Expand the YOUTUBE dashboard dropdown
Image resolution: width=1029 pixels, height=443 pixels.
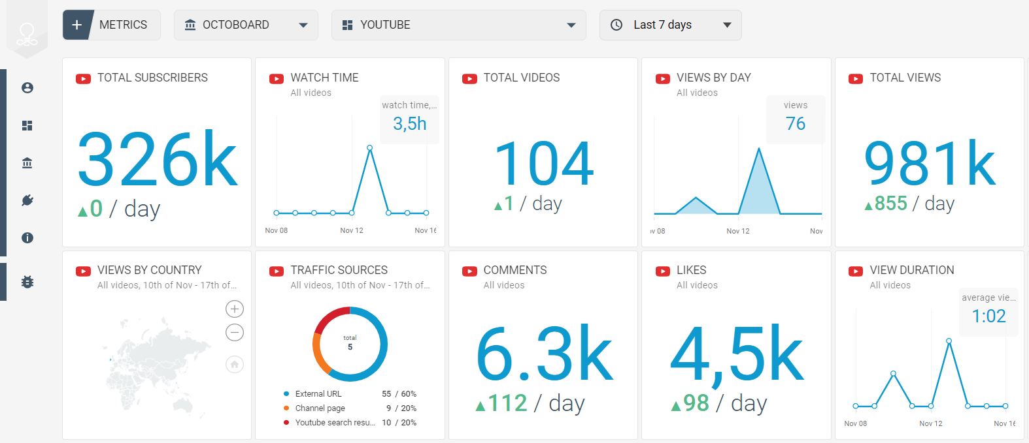[x=571, y=25]
